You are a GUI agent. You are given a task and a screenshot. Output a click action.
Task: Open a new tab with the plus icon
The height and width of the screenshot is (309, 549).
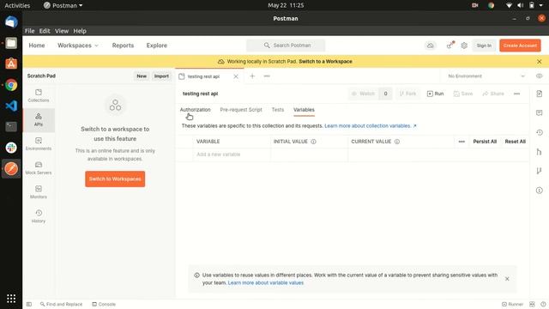(252, 76)
